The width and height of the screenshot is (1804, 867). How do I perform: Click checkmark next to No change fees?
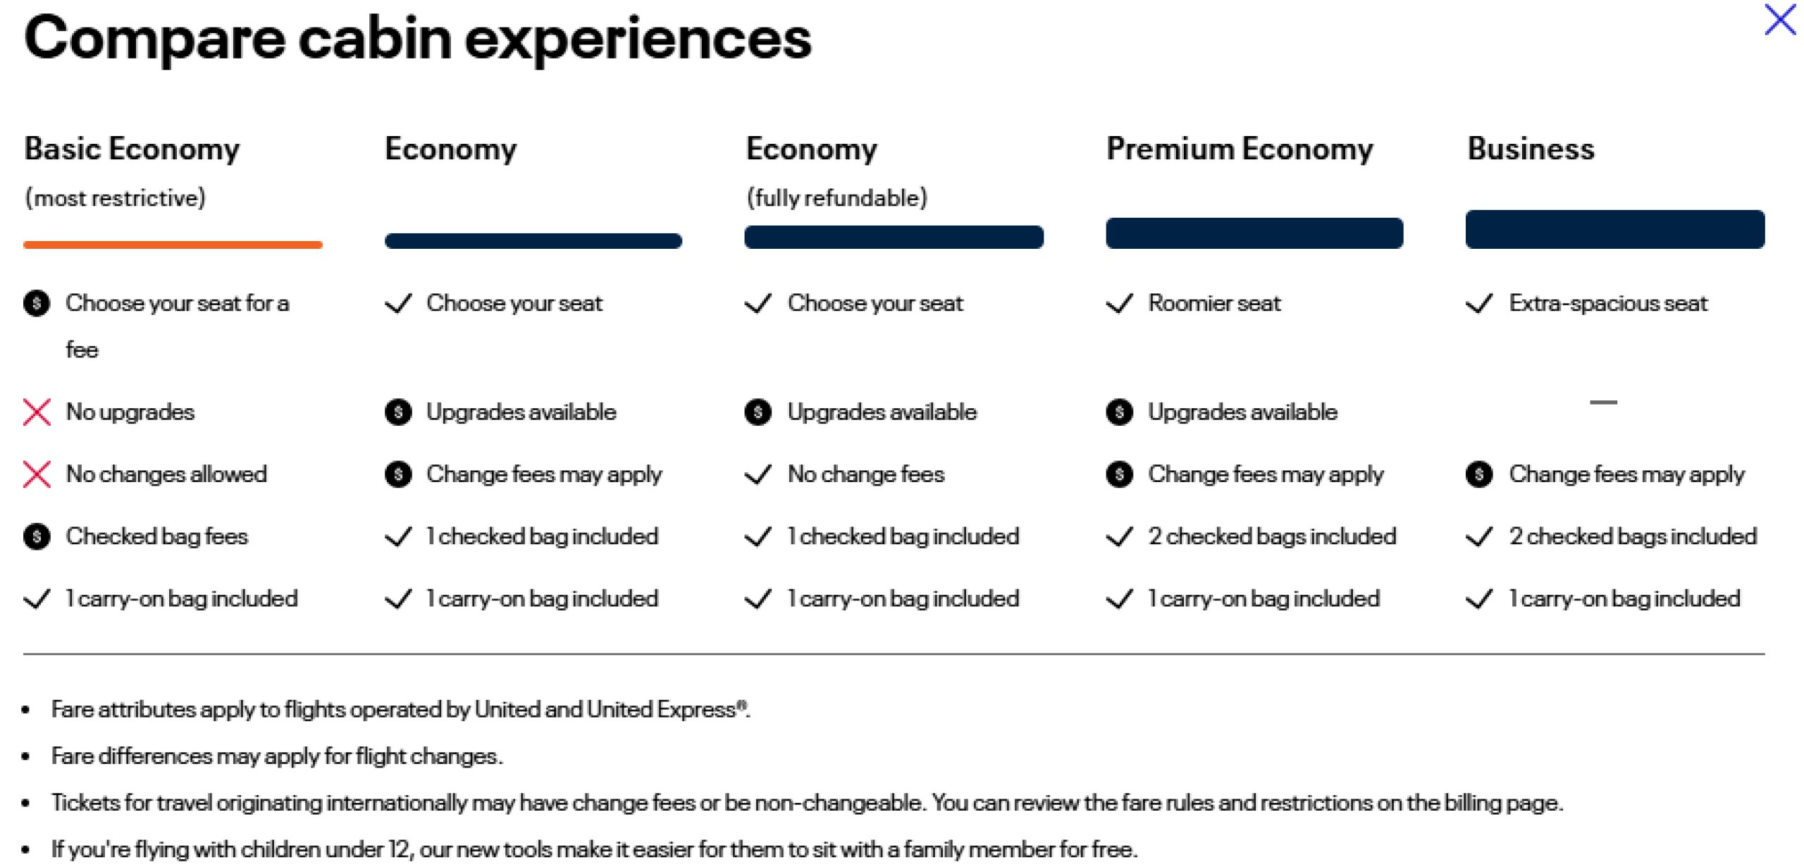pos(758,474)
